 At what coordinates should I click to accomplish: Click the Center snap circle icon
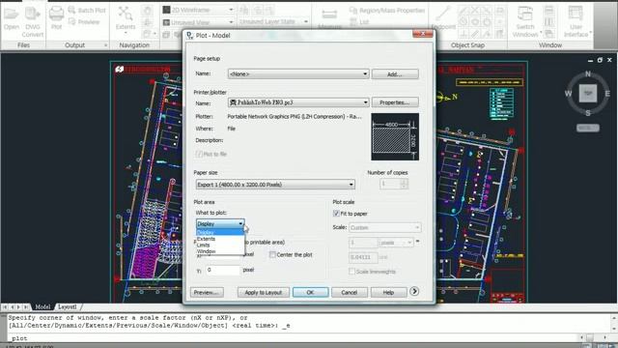463,22
